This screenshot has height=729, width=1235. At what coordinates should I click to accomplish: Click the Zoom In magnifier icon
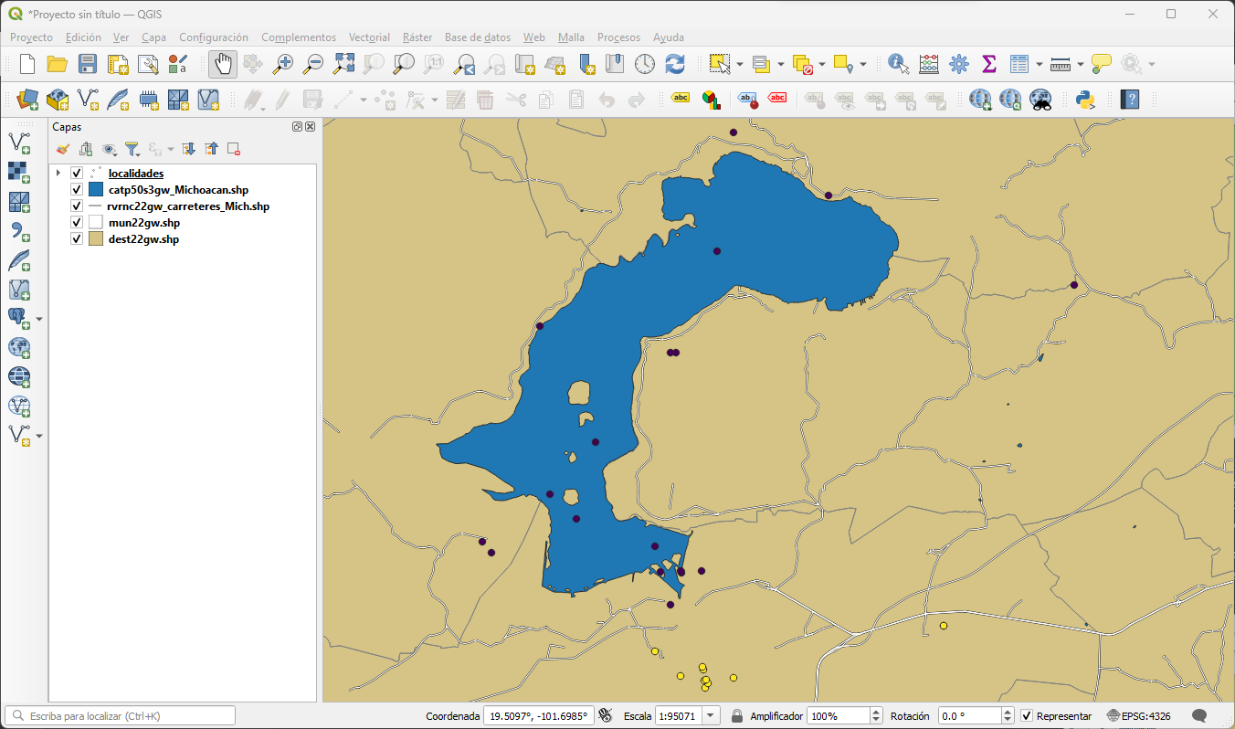tap(283, 64)
